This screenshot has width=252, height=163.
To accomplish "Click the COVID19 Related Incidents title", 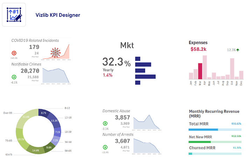I will coord(35,41).
